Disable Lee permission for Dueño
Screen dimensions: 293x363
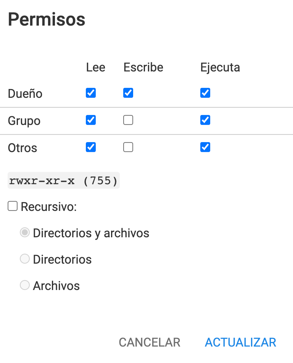[91, 93]
